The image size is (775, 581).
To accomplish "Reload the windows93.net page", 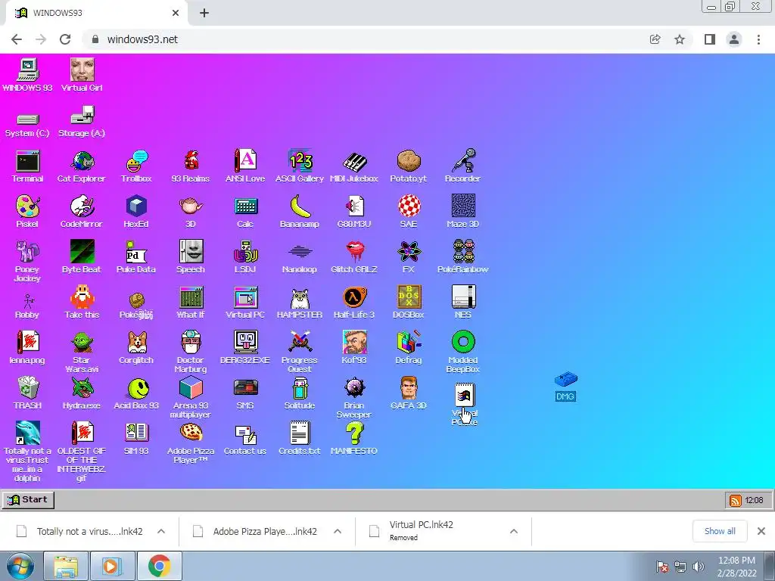I will pyautogui.click(x=65, y=39).
